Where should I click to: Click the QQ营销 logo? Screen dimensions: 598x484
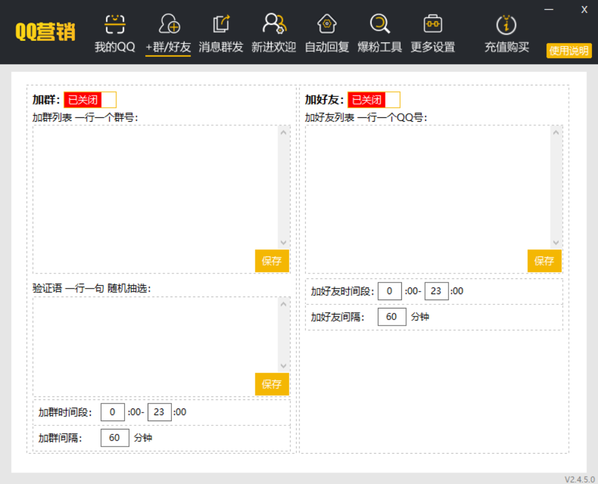(x=45, y=31)
